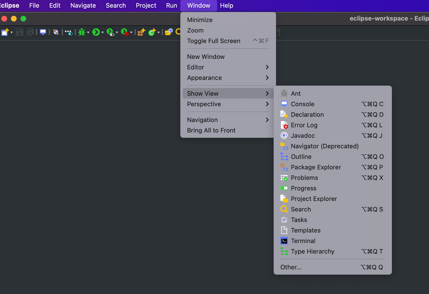Open the Problems view
The image size is (429, 294).
point(333,178)
